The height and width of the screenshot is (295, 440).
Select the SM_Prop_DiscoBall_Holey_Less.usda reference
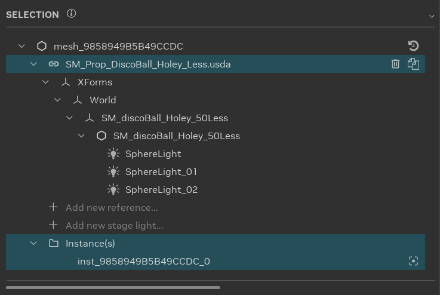tap(148, 64)
